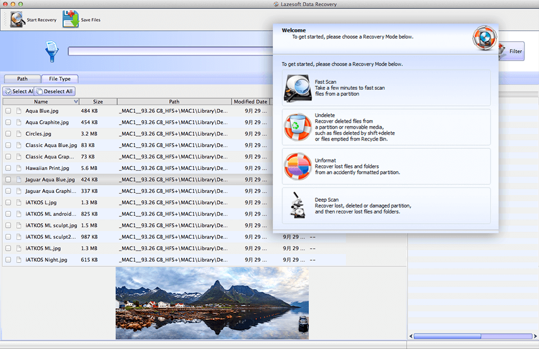Tick the checkbox for Circles.jpg
The width and height of the screenshot is (539, 349).
click(8, 134)
